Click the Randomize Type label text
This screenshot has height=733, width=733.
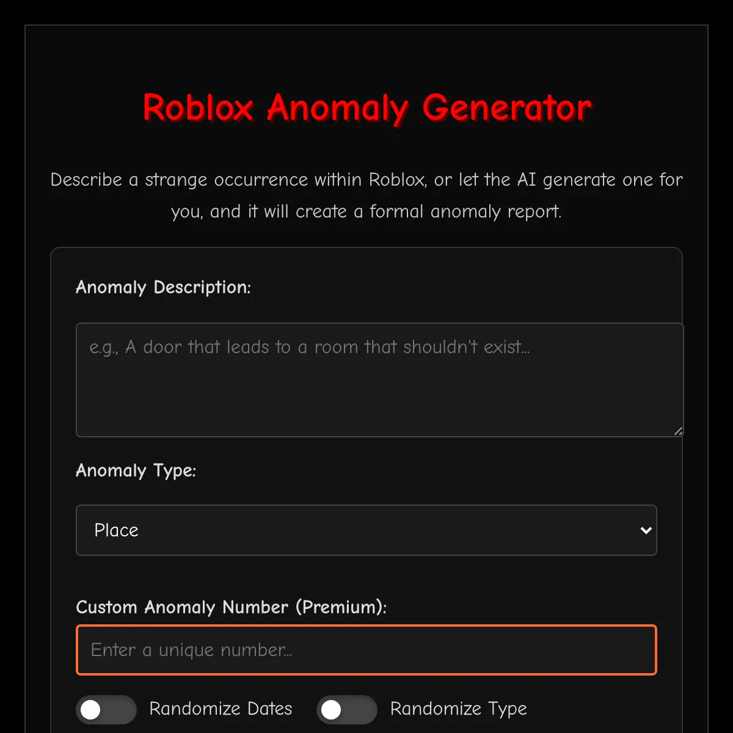(x=458, y=709)
